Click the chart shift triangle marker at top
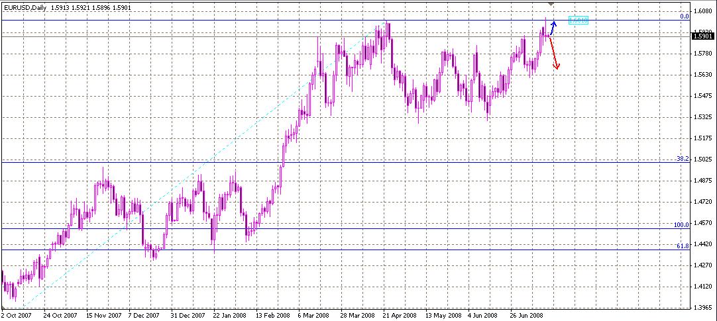This screenshot has width=717, height=321. click(551, 4)
